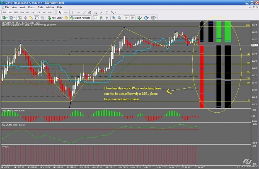Select the Text Label tool

pos(107,12)
